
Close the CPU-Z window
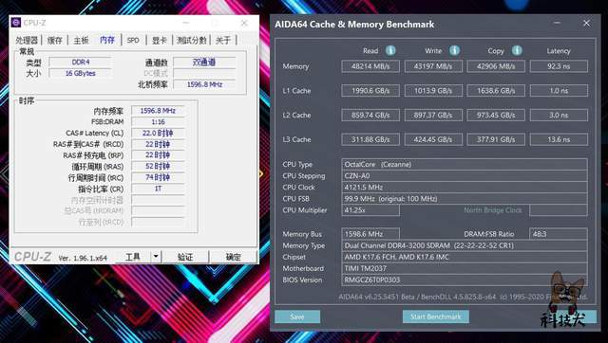[x=244, y=23]
